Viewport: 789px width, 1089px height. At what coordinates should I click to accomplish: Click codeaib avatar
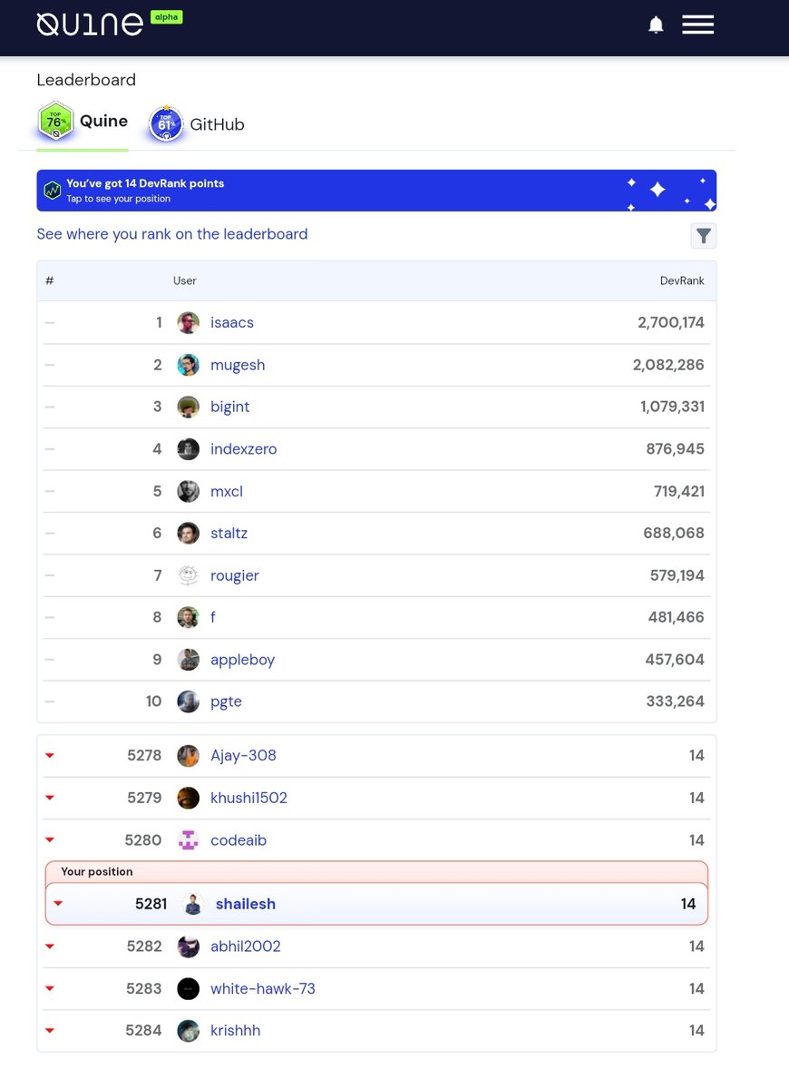click(x=189, y=840)
